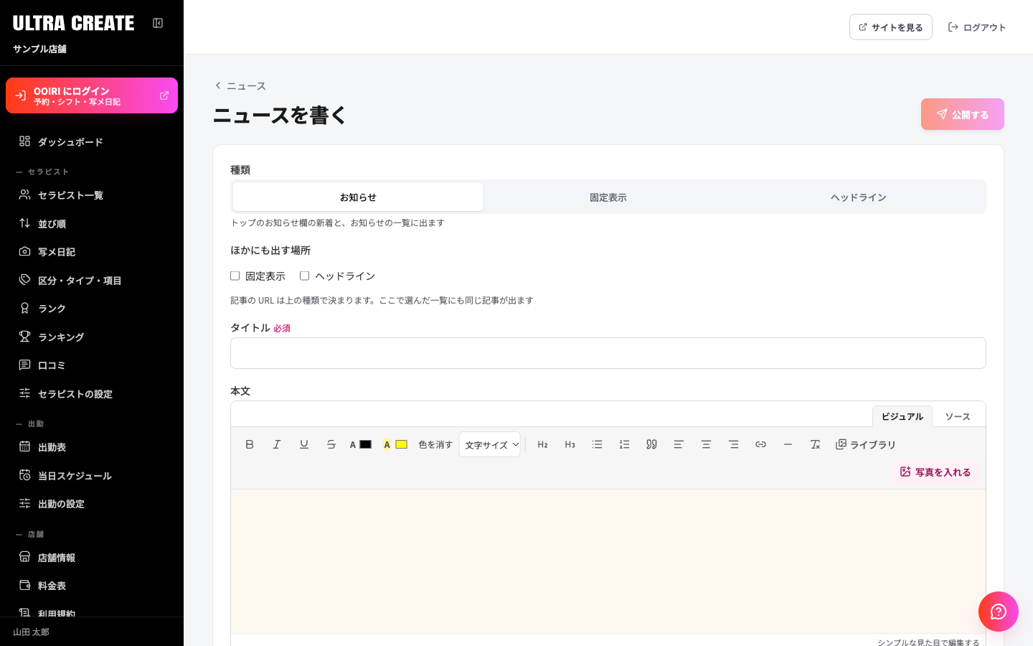Check the ヘッドライン checkbox
The image size is (1033, 646).
coord(304,276)
